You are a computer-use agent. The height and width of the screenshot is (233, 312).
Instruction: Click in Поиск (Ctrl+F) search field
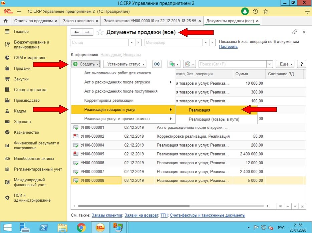[232, 64]
